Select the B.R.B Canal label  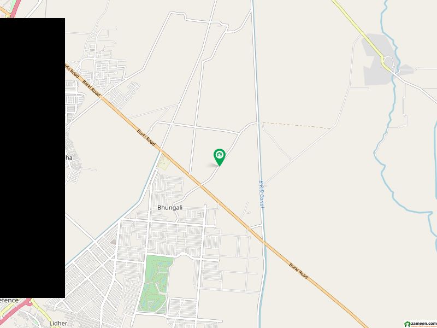click(x=262, y=194)
